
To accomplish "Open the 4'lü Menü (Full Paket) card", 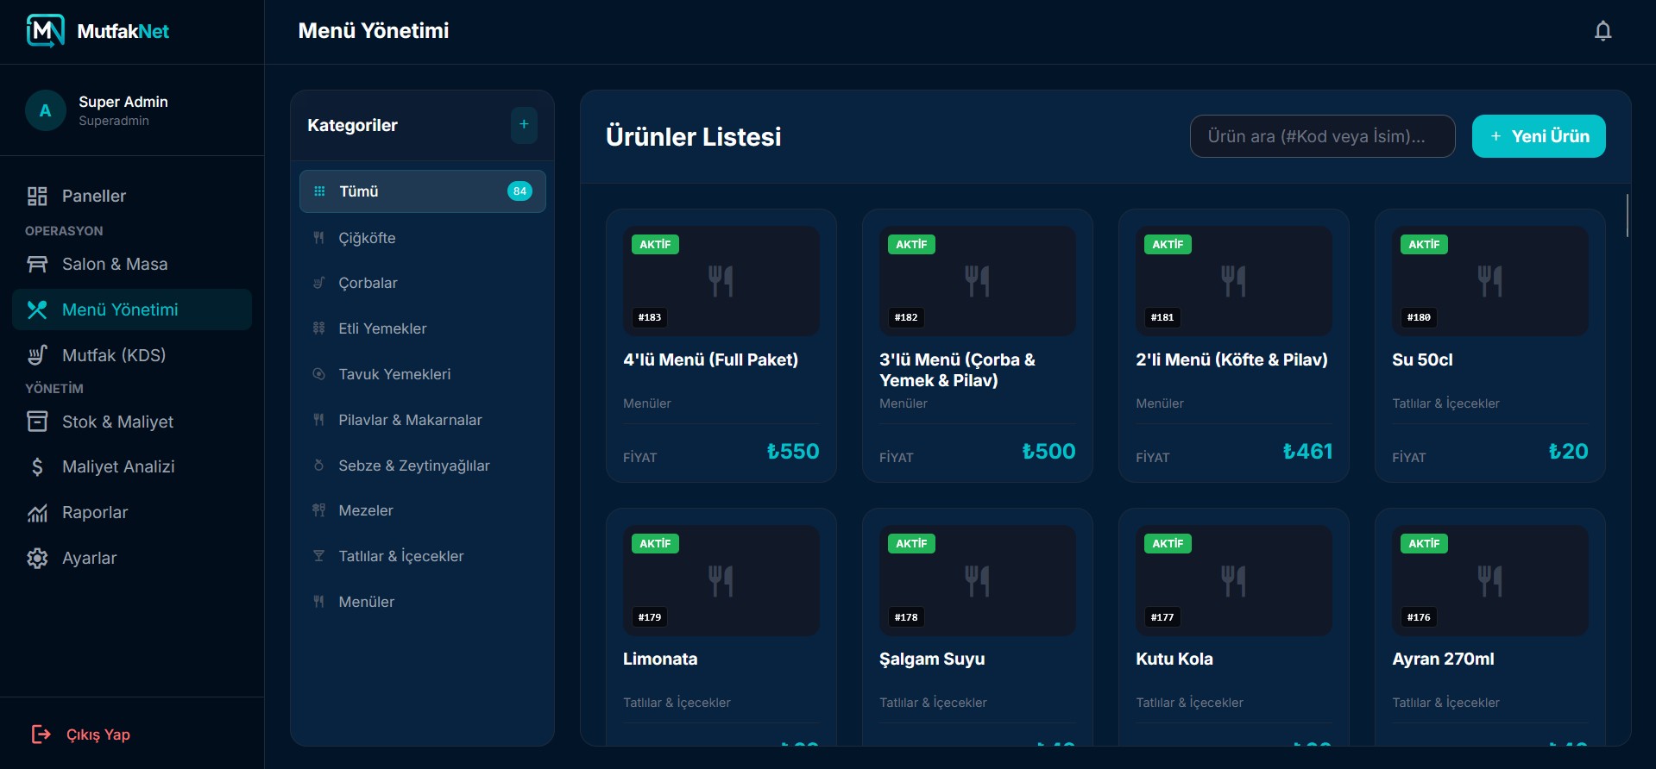I will coord(721,346).
